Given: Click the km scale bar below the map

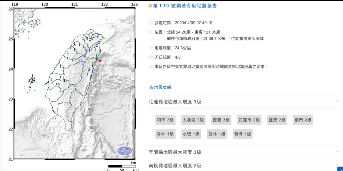Looking at the screenshot, I should (x=122, y=166).
